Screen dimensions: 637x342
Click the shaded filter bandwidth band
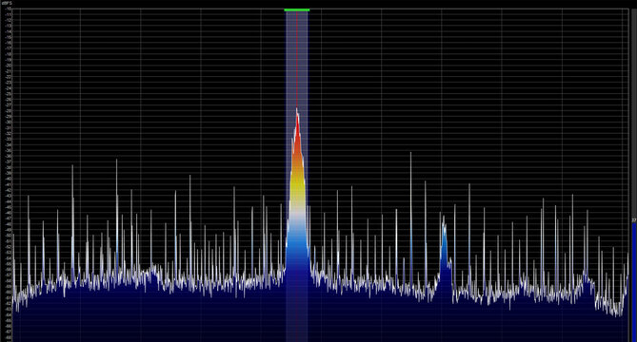(x=297, y=177)
